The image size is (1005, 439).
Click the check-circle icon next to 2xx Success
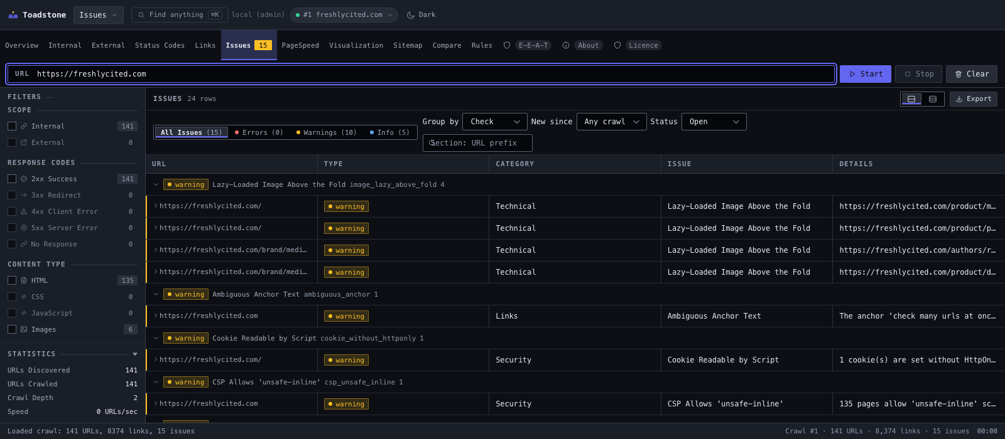coord(24,179)
